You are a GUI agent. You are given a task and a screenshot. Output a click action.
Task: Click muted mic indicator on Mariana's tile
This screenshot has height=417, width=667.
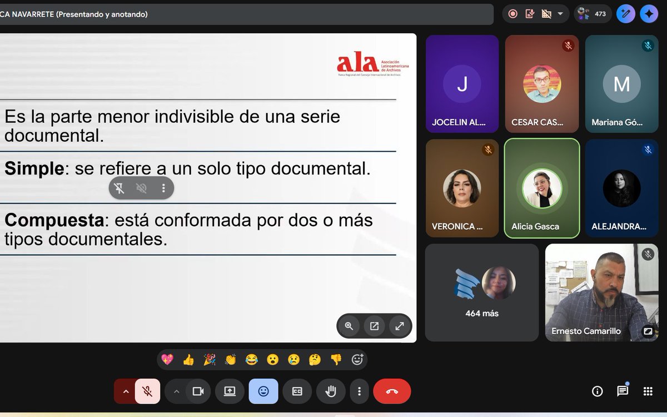point(648,46)
